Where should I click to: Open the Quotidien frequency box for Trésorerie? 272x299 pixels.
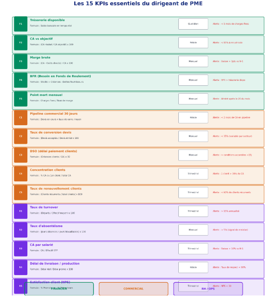point(193,24)
